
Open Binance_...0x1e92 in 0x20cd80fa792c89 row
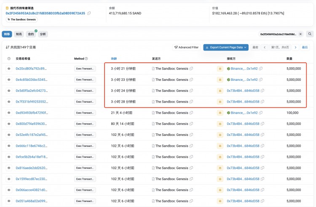244,69
